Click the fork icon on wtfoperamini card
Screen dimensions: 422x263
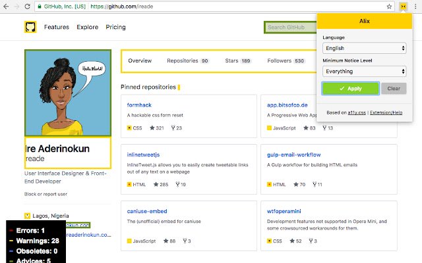[311, 241]
